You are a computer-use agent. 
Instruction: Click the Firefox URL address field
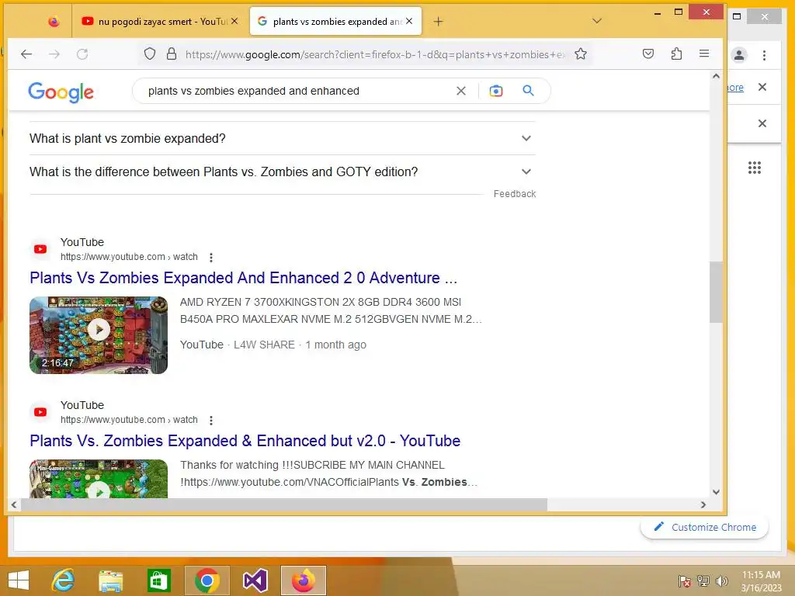click(375, 54)
